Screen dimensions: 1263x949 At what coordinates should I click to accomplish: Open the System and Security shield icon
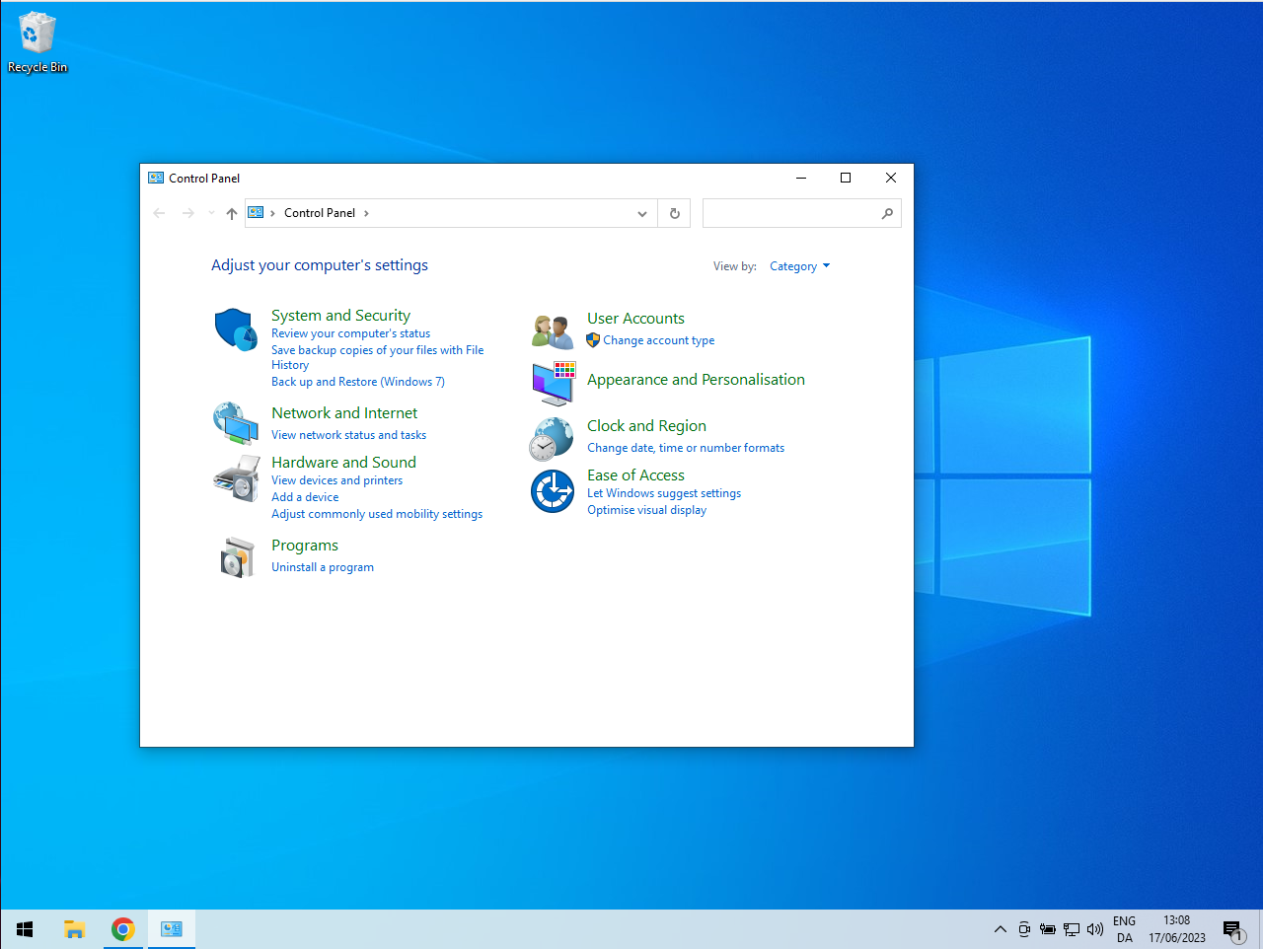[x=236, y=328]
